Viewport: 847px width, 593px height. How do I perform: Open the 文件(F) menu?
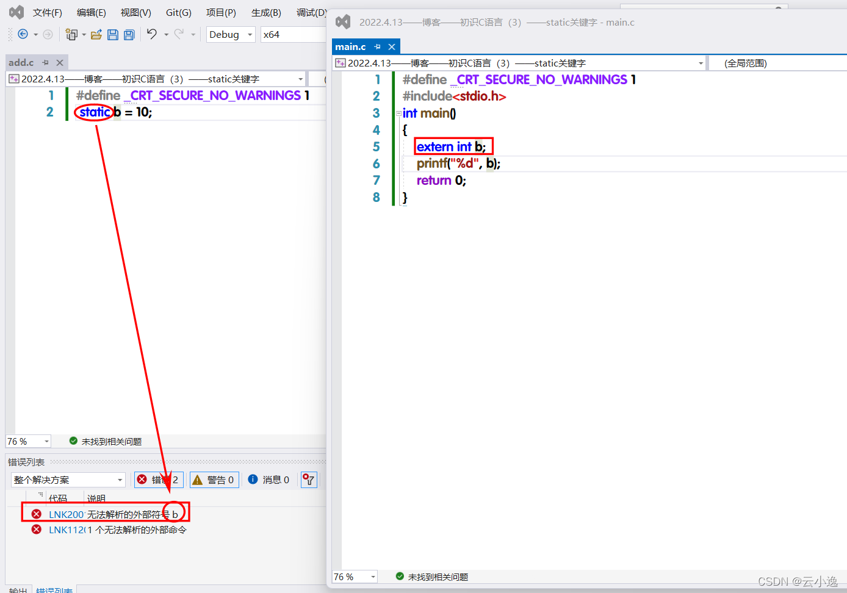pos(48,12)
